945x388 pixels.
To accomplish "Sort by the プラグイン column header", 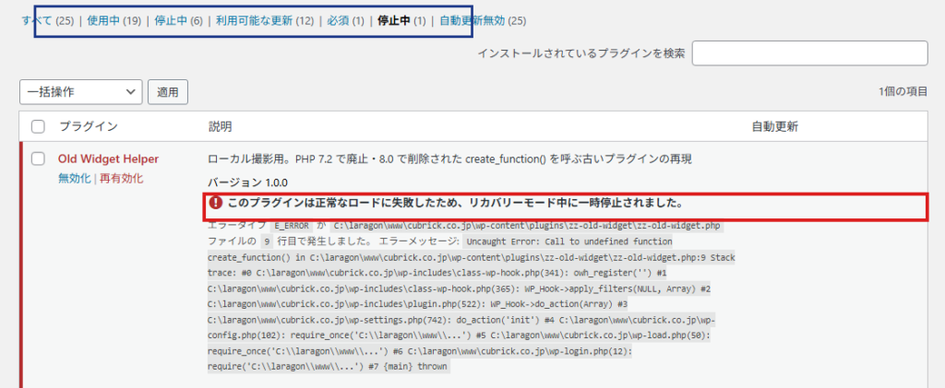I will [x=88, y=127].
